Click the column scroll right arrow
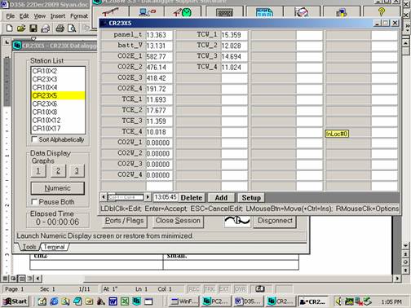411x308 pixels. pyautogui.click(x=148, y=197)
